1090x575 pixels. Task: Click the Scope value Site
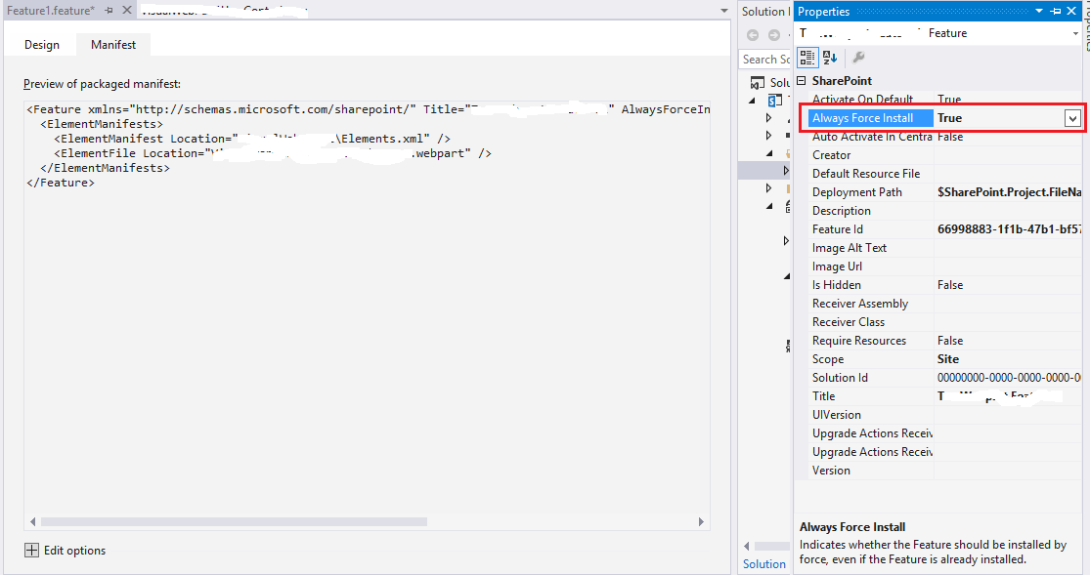[948, 359]
